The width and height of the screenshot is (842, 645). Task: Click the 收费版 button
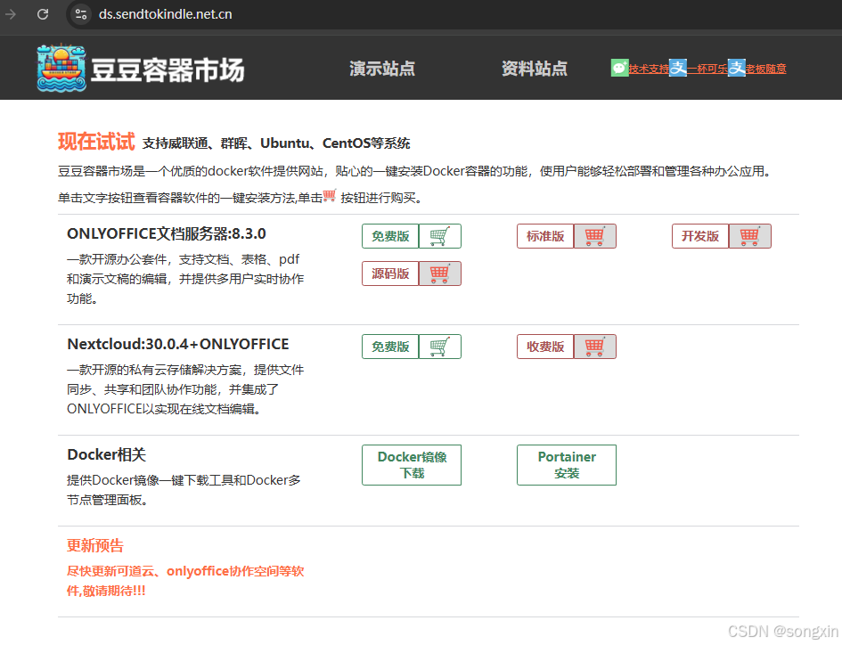click(545, 347)
